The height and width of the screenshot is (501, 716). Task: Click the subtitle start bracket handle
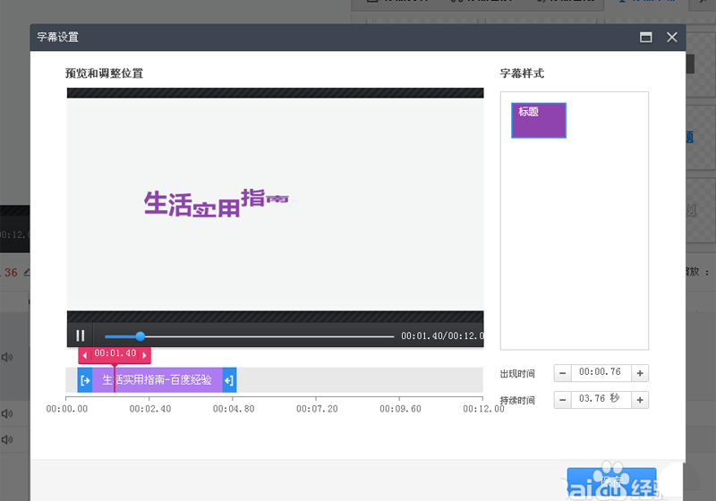85,379
